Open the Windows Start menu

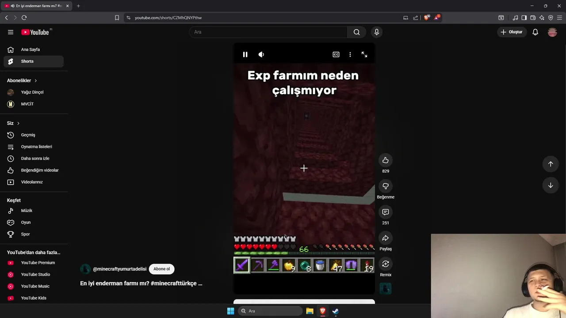coord(230,311)
